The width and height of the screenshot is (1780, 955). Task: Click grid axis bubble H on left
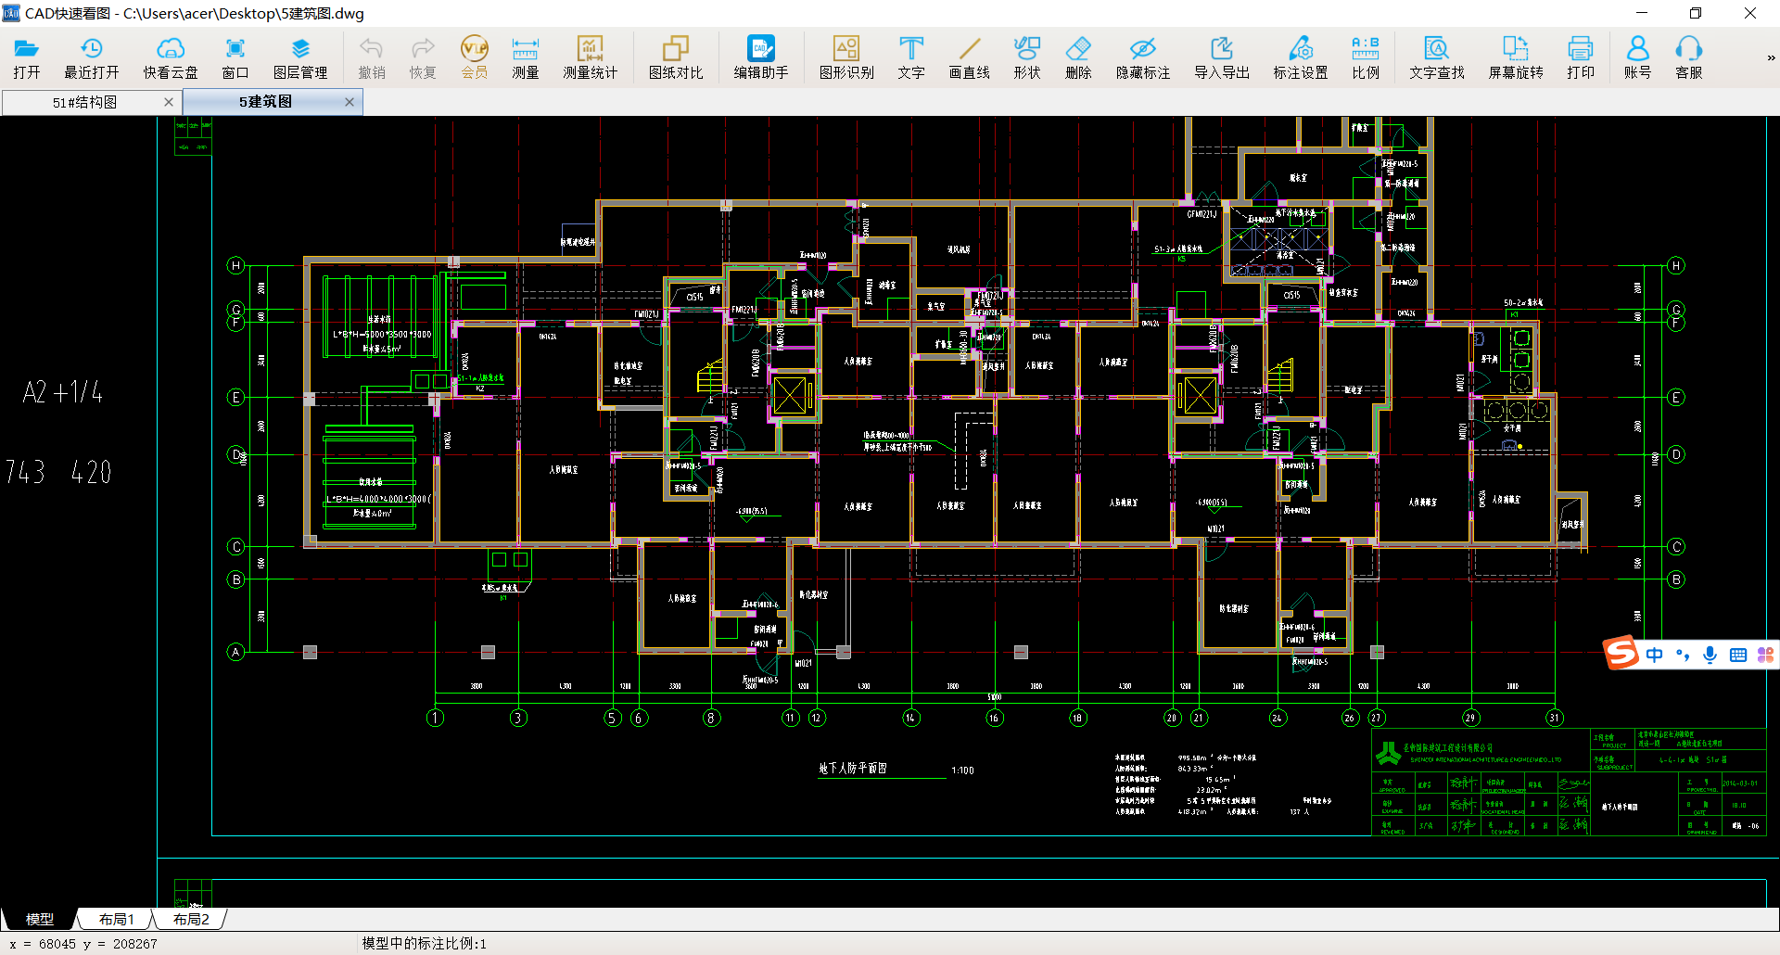point(236,266)
